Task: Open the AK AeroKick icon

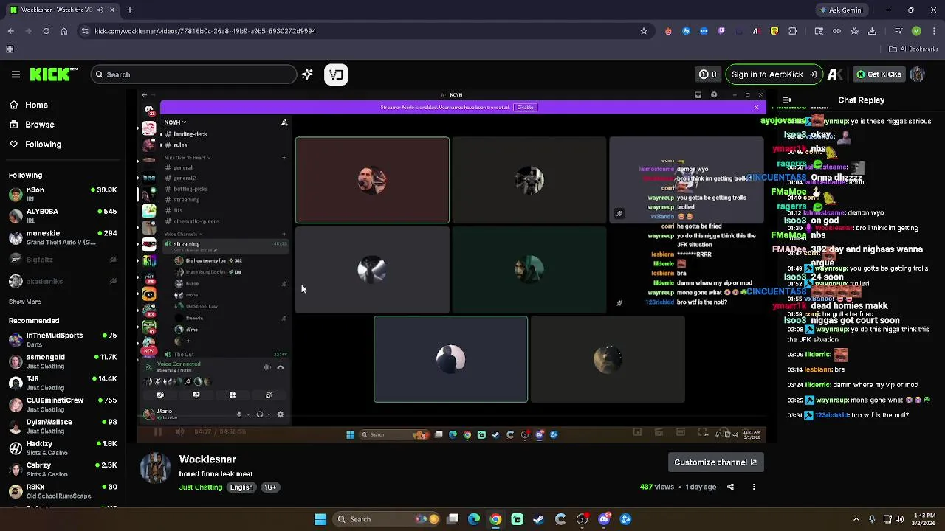Action: [835, 74]
